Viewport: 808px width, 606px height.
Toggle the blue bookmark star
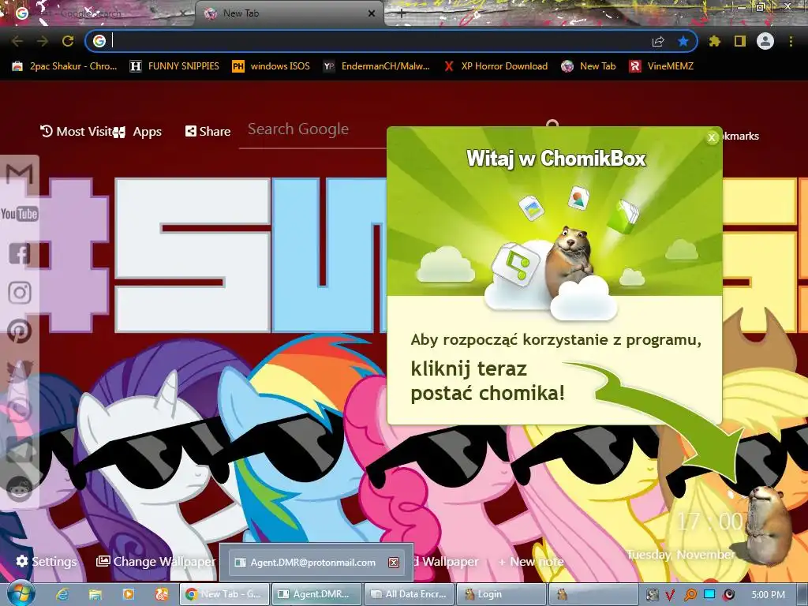point(683,41)
